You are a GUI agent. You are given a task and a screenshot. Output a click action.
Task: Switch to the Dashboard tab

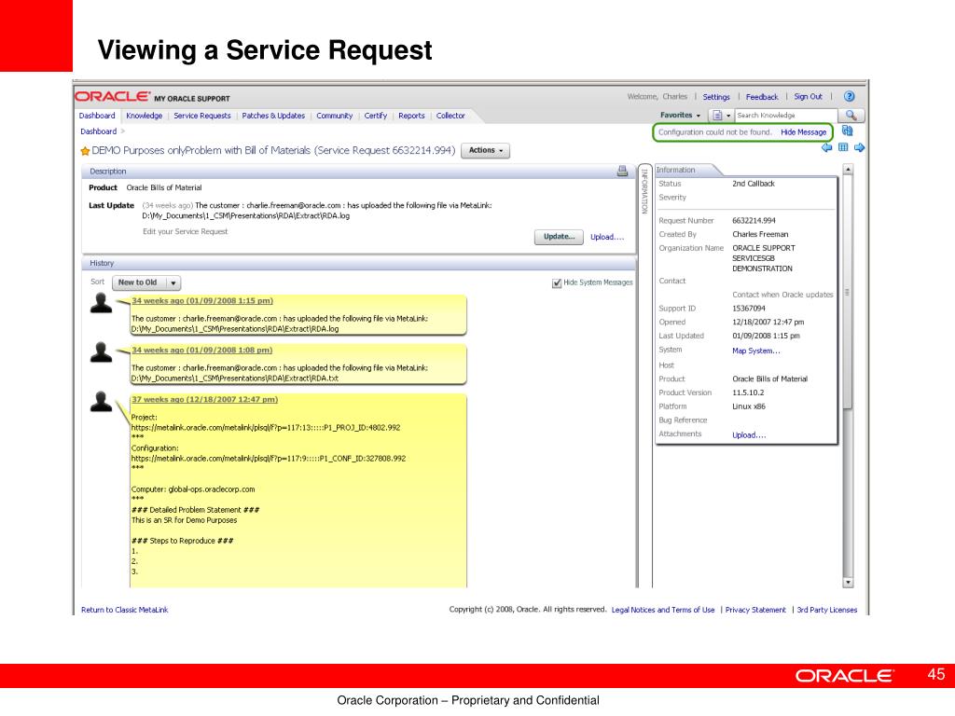click(x=97, y=116)
